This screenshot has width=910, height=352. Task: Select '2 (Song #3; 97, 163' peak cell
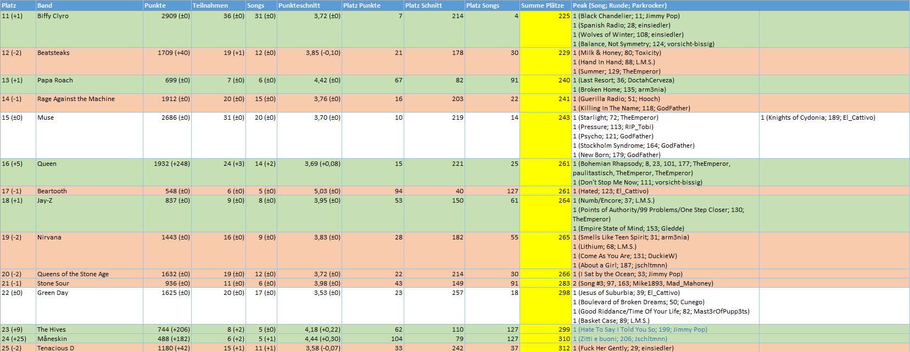[665, 283]
